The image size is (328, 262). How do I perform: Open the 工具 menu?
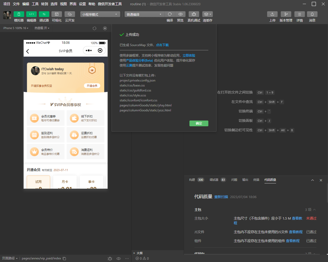tap(35, 4)
